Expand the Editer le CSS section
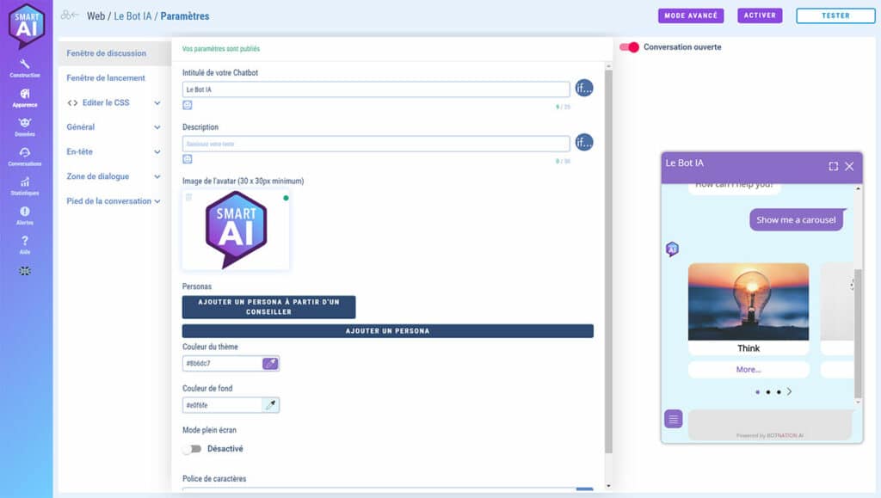 pos(114,102)
